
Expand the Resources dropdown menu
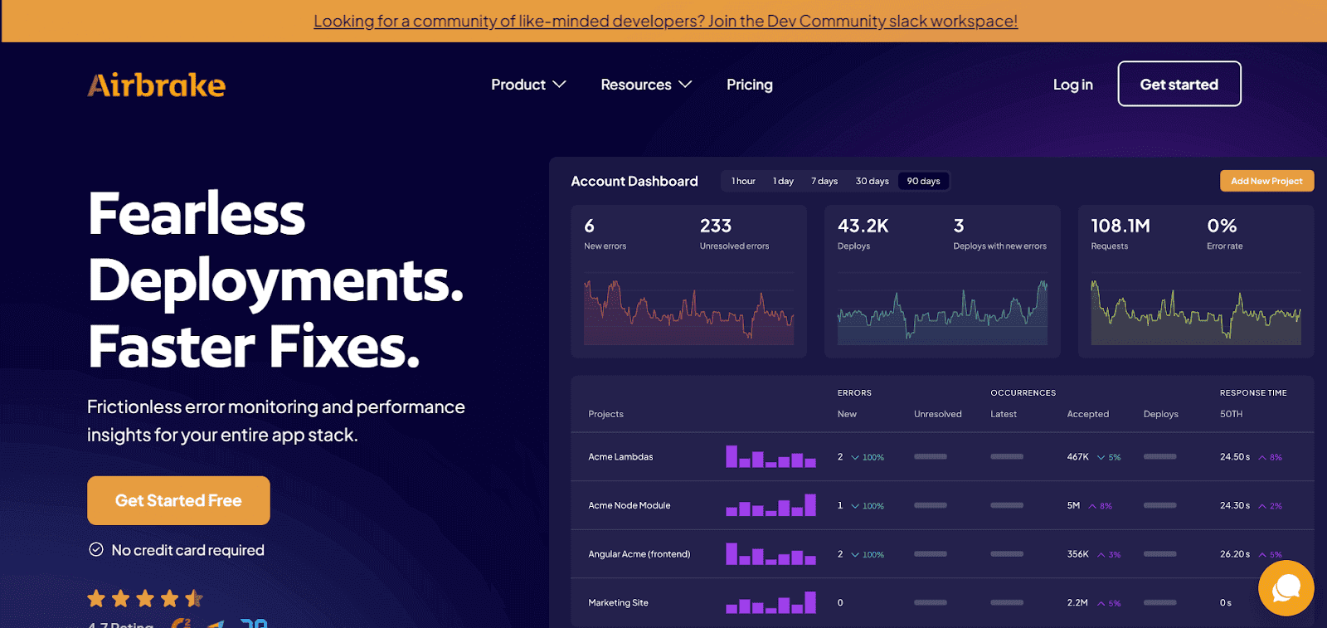[646, 85]
